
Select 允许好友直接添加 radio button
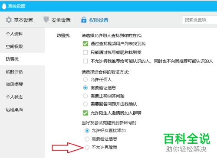[x=87, y=131]
